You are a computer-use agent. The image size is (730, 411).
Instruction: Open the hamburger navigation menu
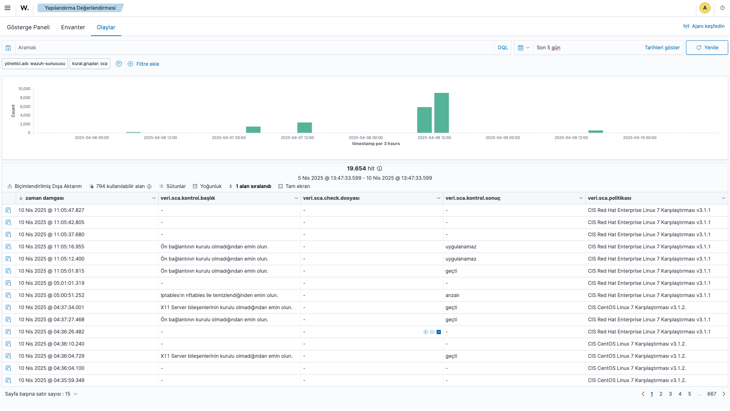pos(8,8)
